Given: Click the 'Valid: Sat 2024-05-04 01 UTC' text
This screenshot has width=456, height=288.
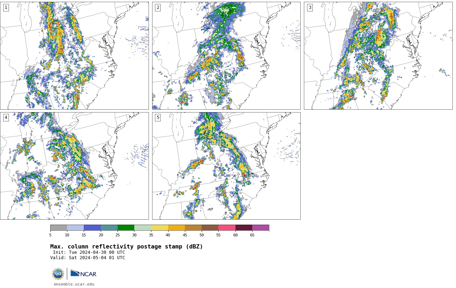Looking at the screenshot, I should 88,258.
